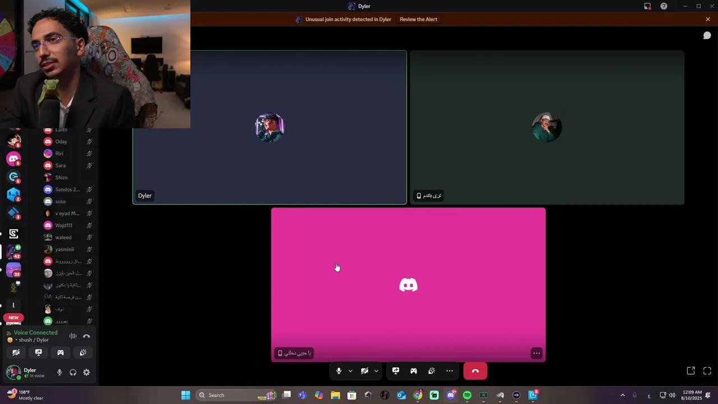Open the 108°F weather widget

point(25,395)
